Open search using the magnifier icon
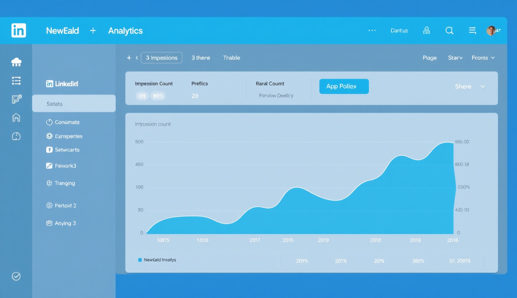This screenshot has height=298, width=517. pos(449,30)
